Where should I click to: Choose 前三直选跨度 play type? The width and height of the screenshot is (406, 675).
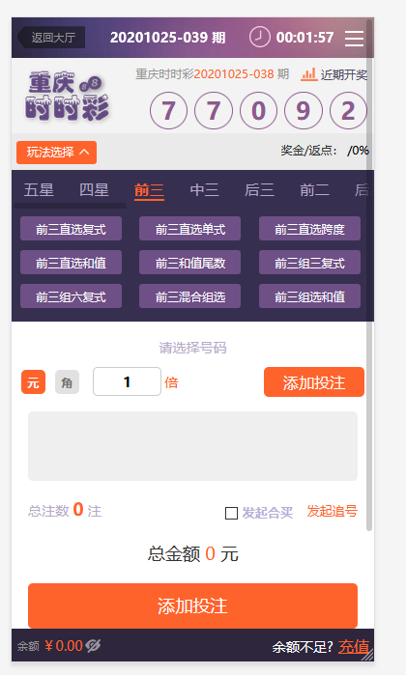pos(309,229)
